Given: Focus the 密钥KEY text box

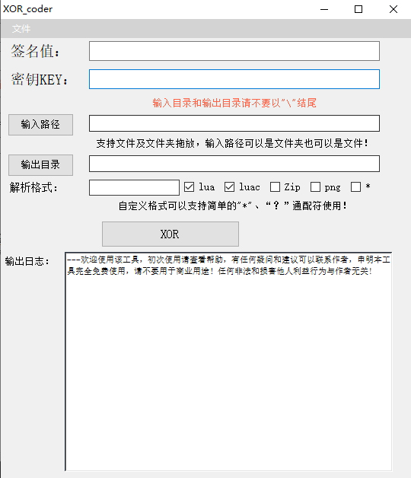Looking at the screenshot, I should pos(234,79).
